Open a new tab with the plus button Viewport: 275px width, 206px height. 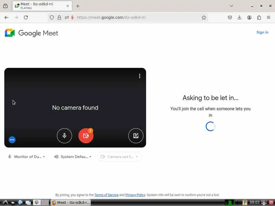78,6
